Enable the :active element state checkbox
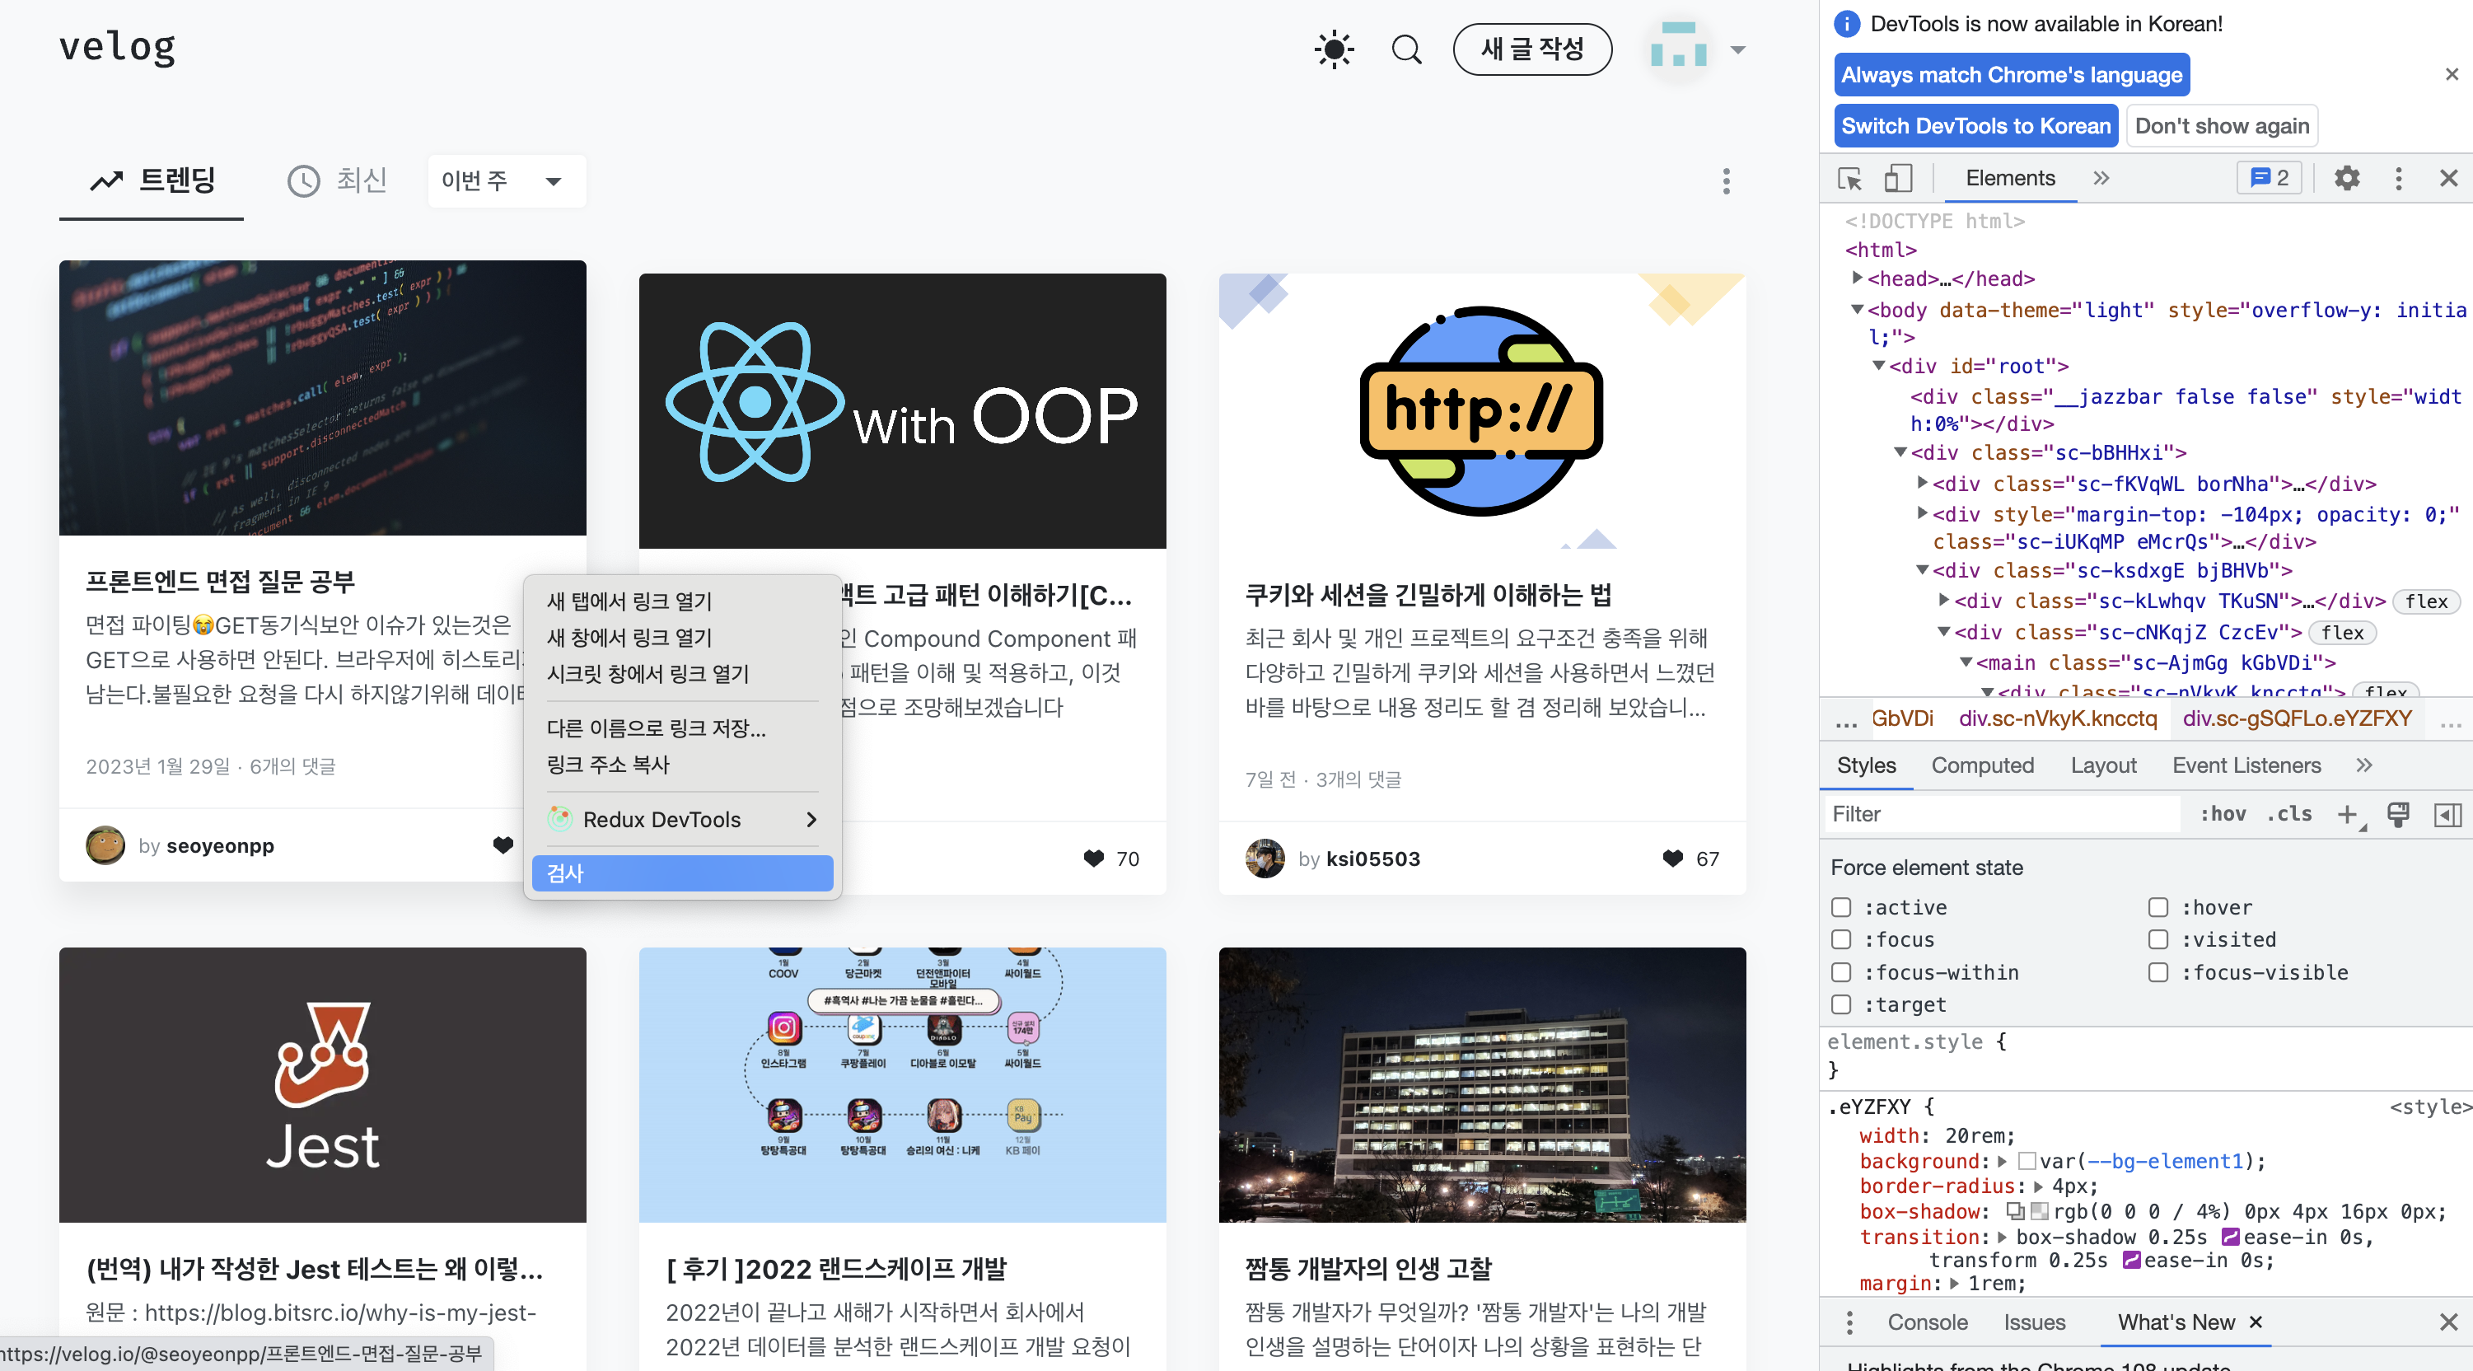Screen dimensions: 2473x1371 [x=1841, y=907]
